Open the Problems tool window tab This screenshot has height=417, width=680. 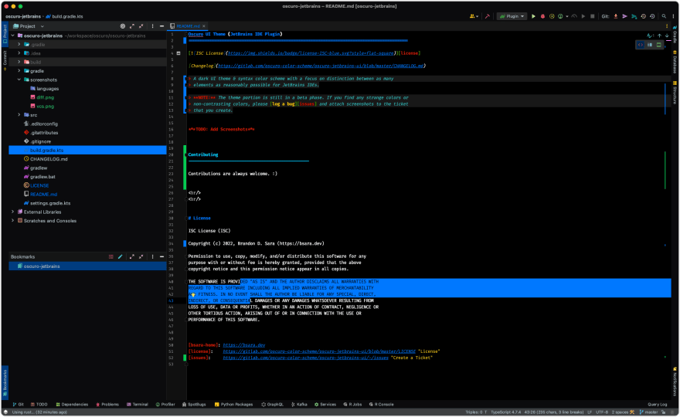(107, 405)
